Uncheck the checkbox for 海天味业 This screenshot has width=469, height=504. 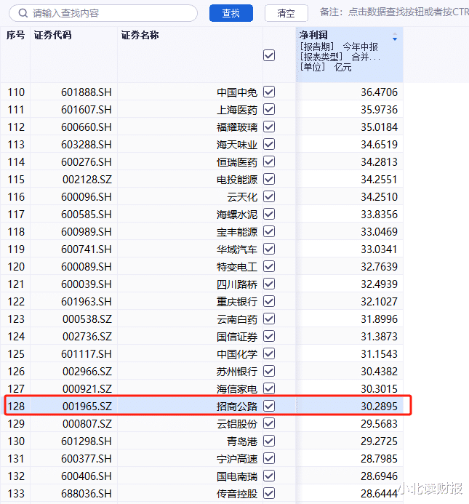click(269, 144)
